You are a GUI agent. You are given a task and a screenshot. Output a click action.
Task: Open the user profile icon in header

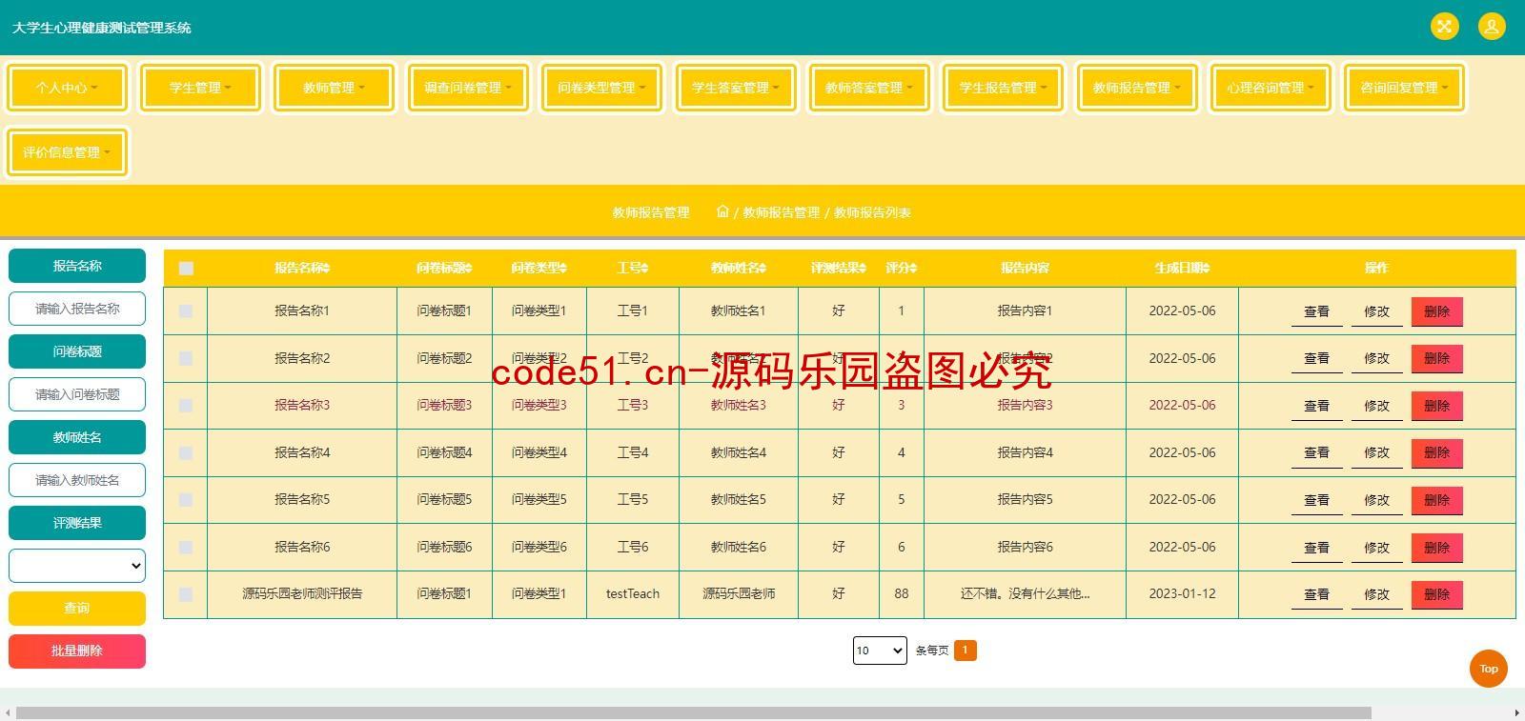tap(1491, 27)
